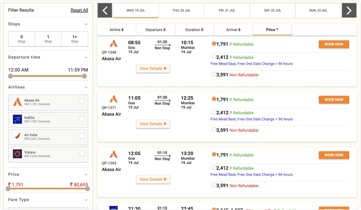Click the previous dates left arrow

[105, 10]
